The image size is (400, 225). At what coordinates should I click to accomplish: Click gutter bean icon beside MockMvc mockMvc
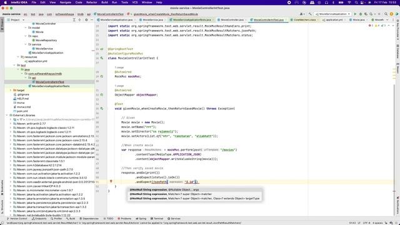point(102,76)
